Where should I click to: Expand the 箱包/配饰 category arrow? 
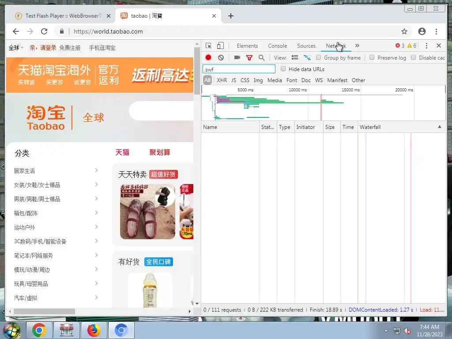point(97,213)
